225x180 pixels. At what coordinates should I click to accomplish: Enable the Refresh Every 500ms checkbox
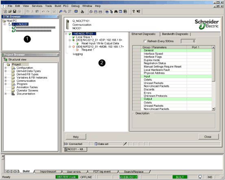(145, 42)
